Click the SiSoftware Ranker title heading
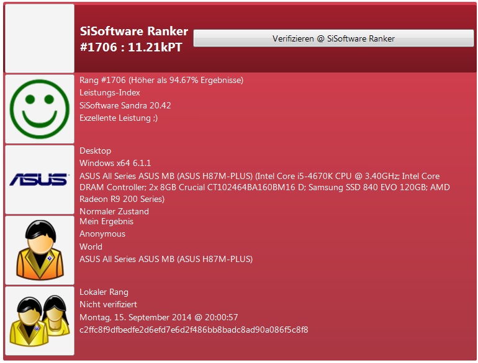The image size is (478, 363). 134,31
